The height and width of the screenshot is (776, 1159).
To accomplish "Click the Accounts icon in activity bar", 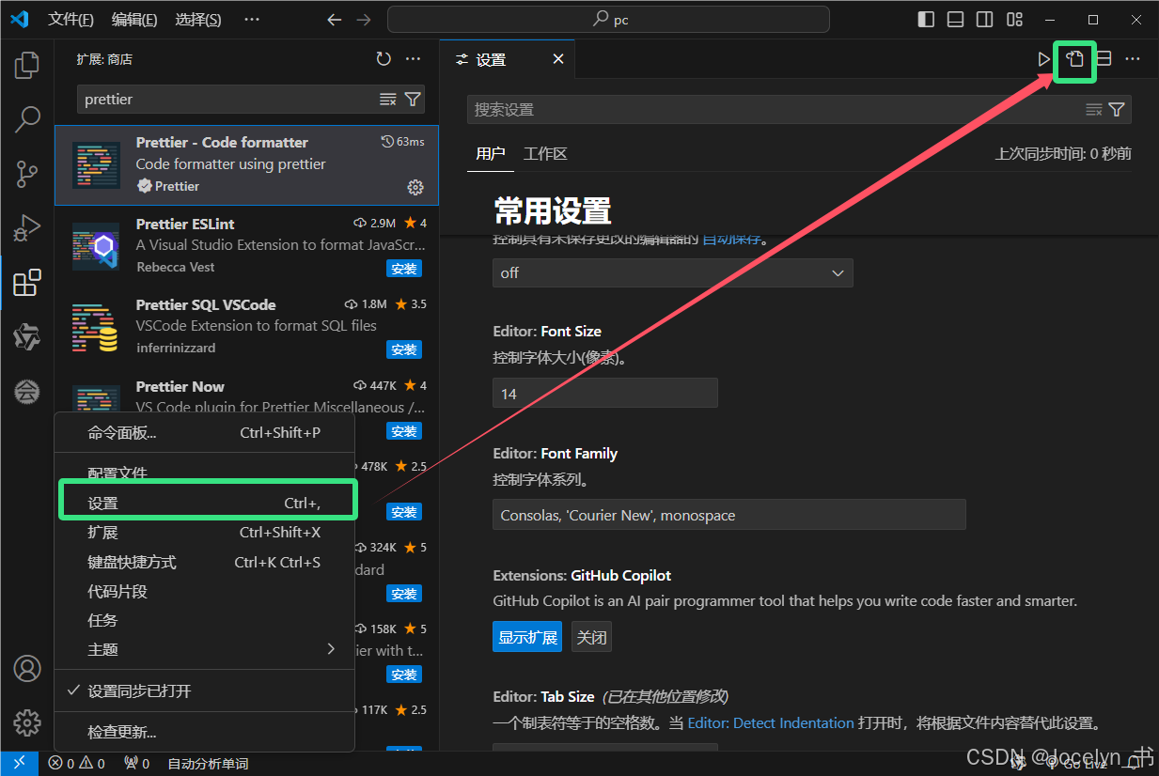I will [x=27, y=669].
